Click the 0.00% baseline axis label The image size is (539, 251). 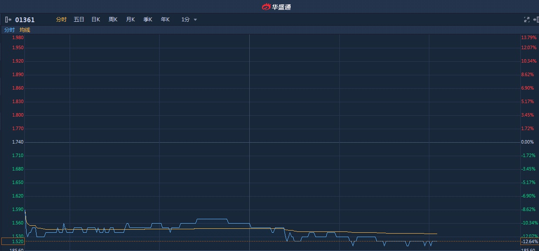click(x=527, y=142)
